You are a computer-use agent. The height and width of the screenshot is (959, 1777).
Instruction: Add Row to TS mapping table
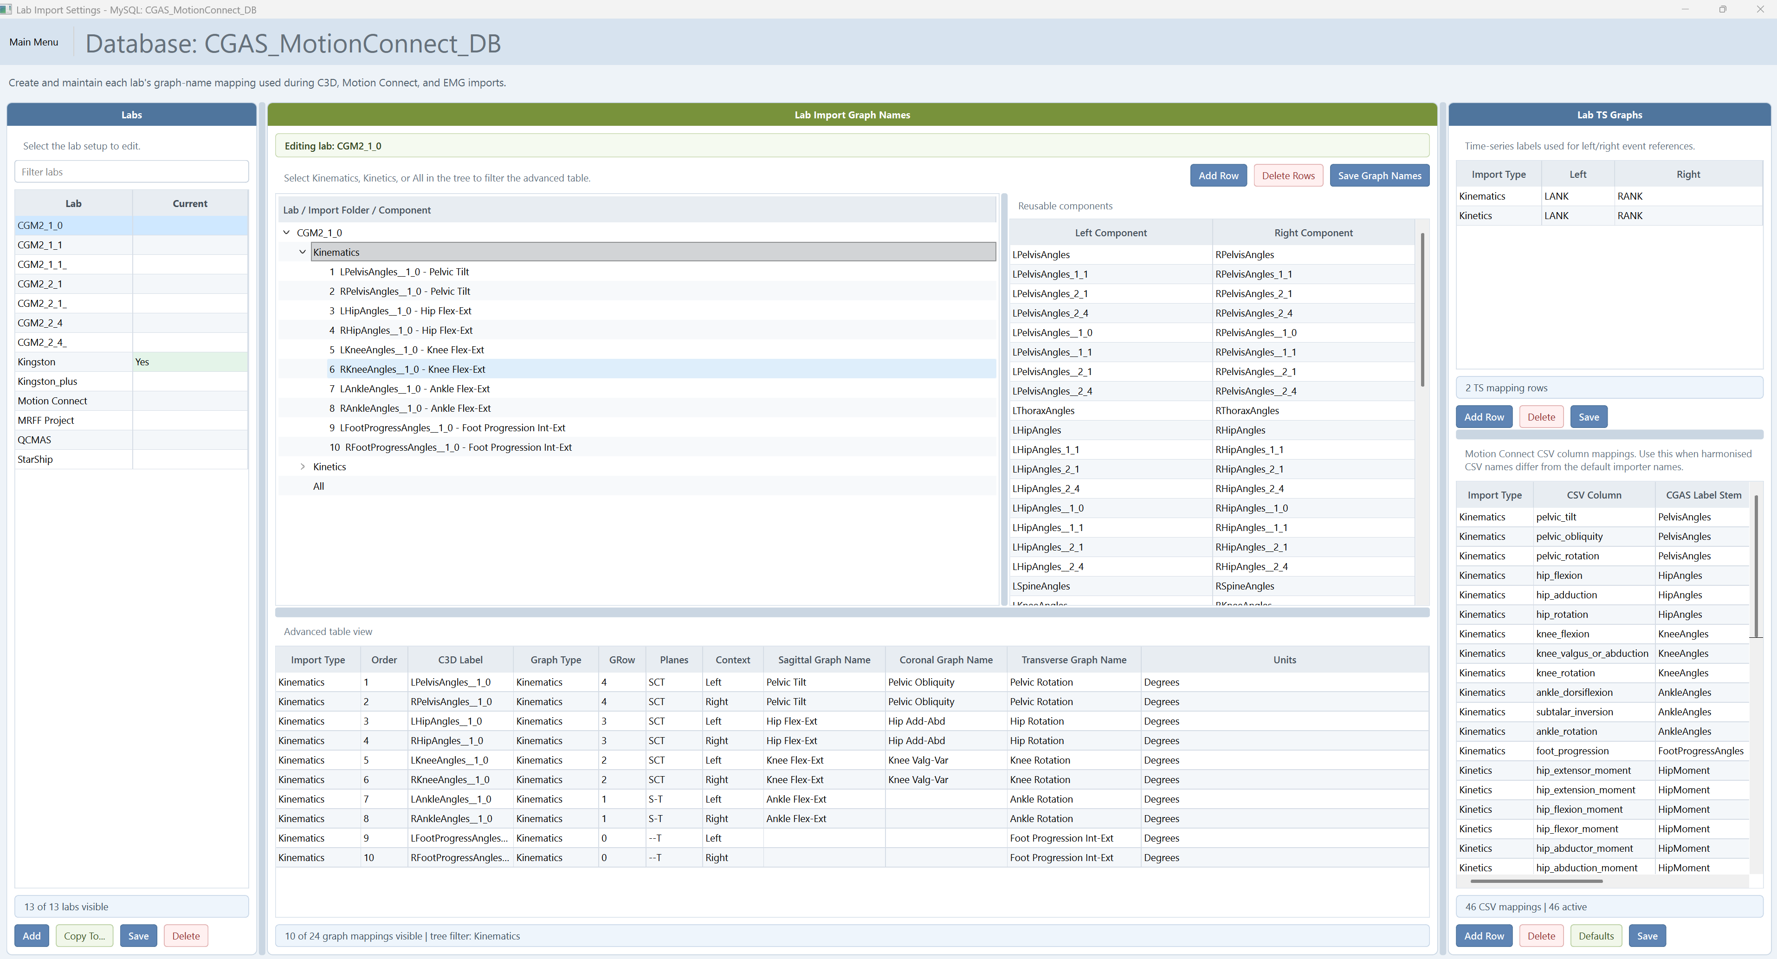pyautogui.click(x=1484, y=417)
